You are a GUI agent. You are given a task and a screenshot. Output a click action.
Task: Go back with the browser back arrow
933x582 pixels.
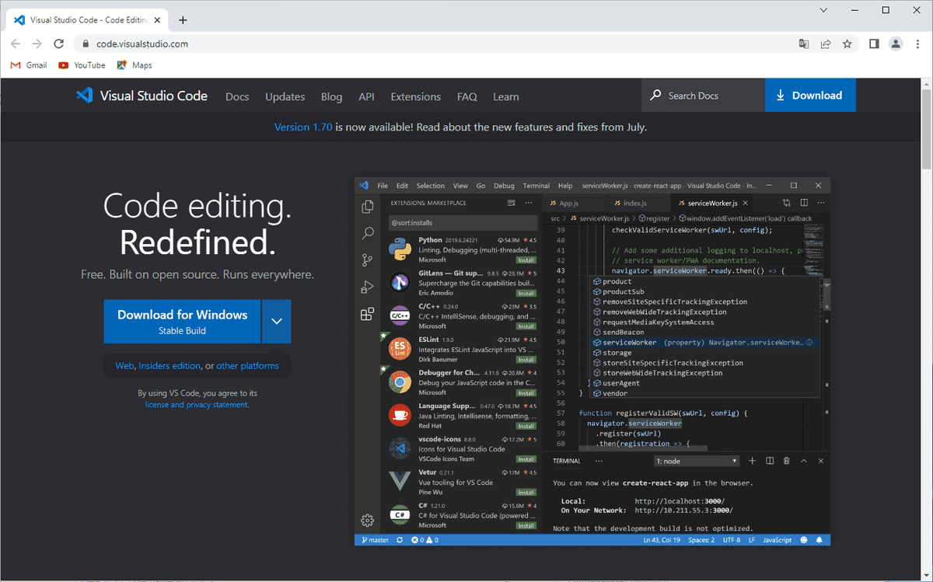[16, 44]
